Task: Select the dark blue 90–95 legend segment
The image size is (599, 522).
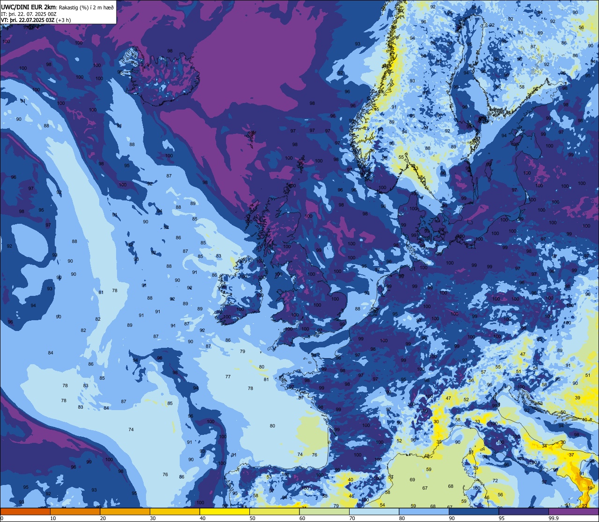Action: tap(474, 511)
